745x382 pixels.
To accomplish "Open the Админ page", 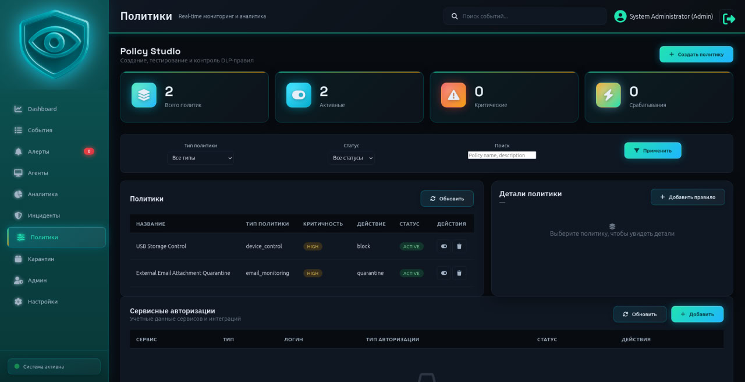I will click(x=56, y=280).
